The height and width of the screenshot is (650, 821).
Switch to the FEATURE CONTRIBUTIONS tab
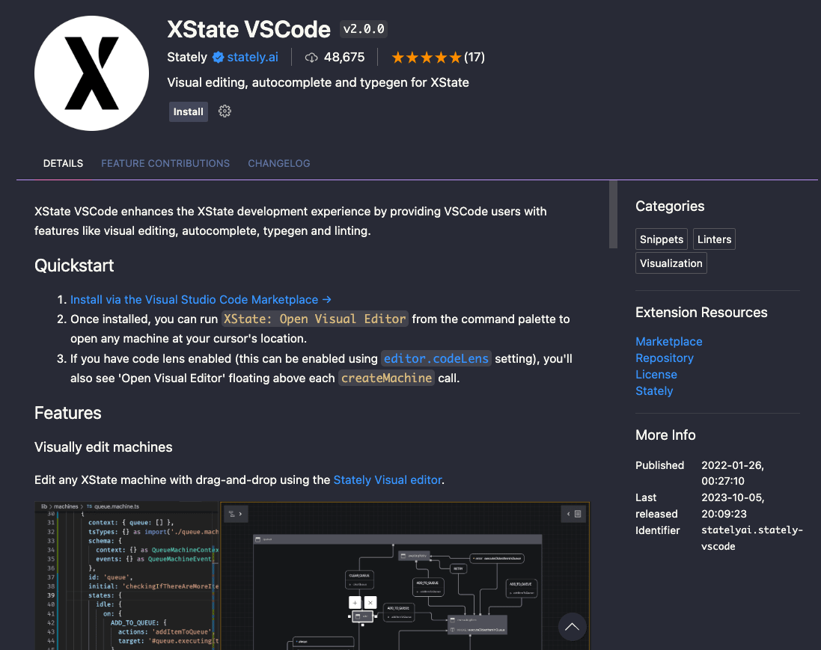(x=165, y=163)
